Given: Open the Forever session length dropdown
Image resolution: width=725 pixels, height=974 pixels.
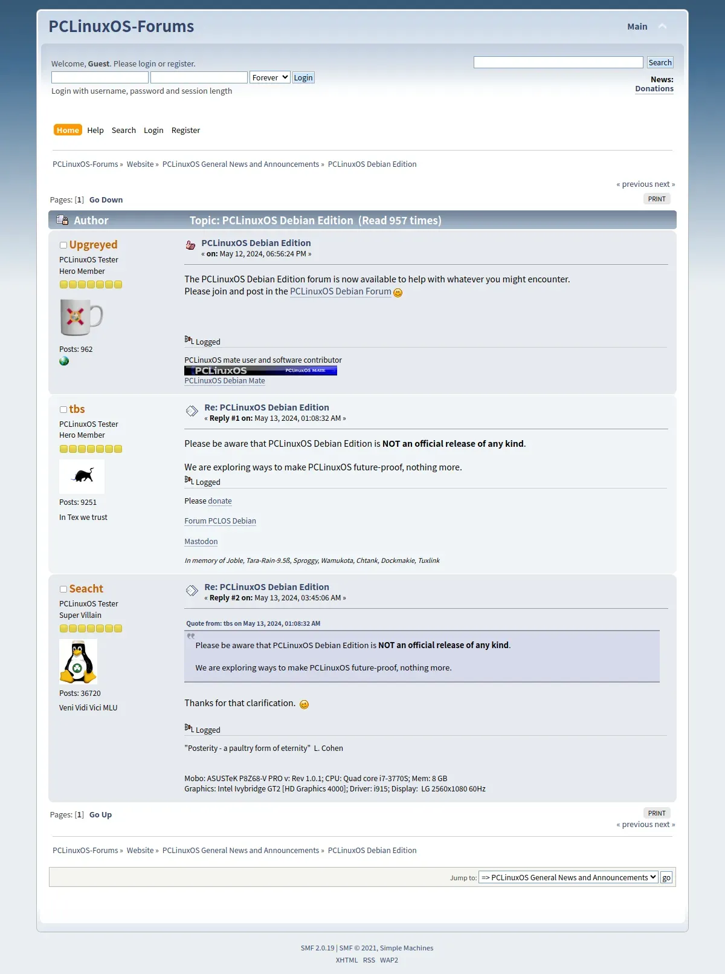Looking at the screenshot, I should tap(270, 77).
